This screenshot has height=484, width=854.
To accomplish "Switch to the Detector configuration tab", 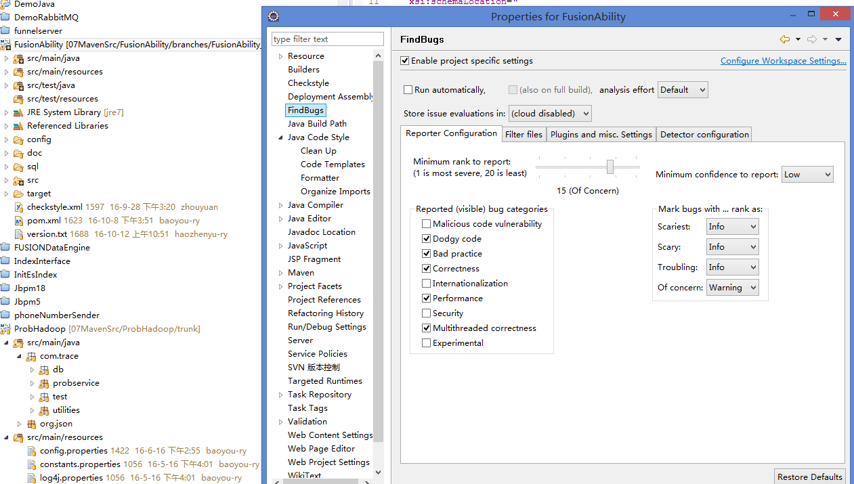I will pos(704,135).
